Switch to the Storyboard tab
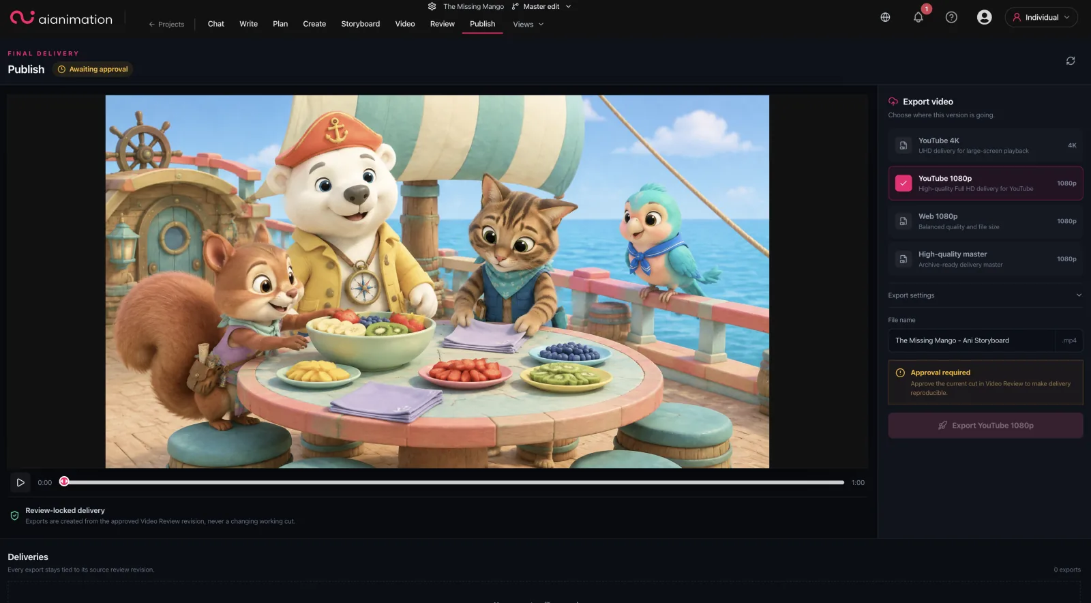The image size is (1091, 603). pos(361,24)
